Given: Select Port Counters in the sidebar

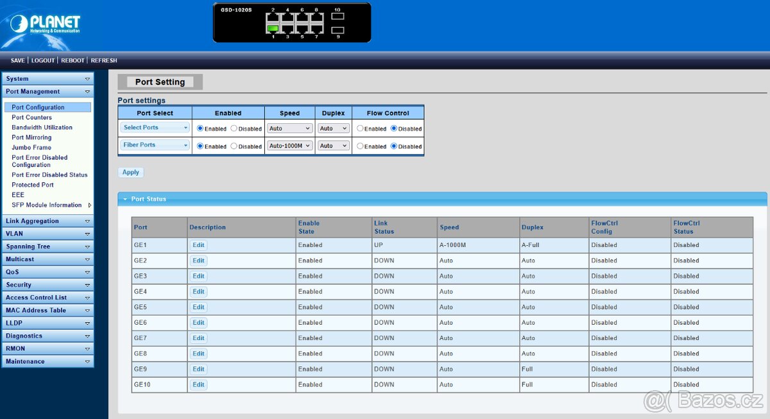Looking at the screenshot, I should point(31,117).
